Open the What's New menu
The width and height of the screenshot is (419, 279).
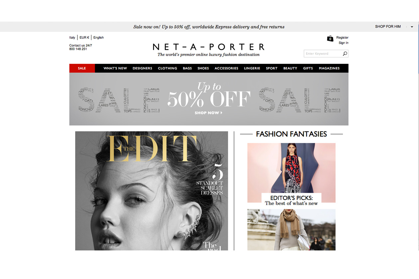pos(115,68)
